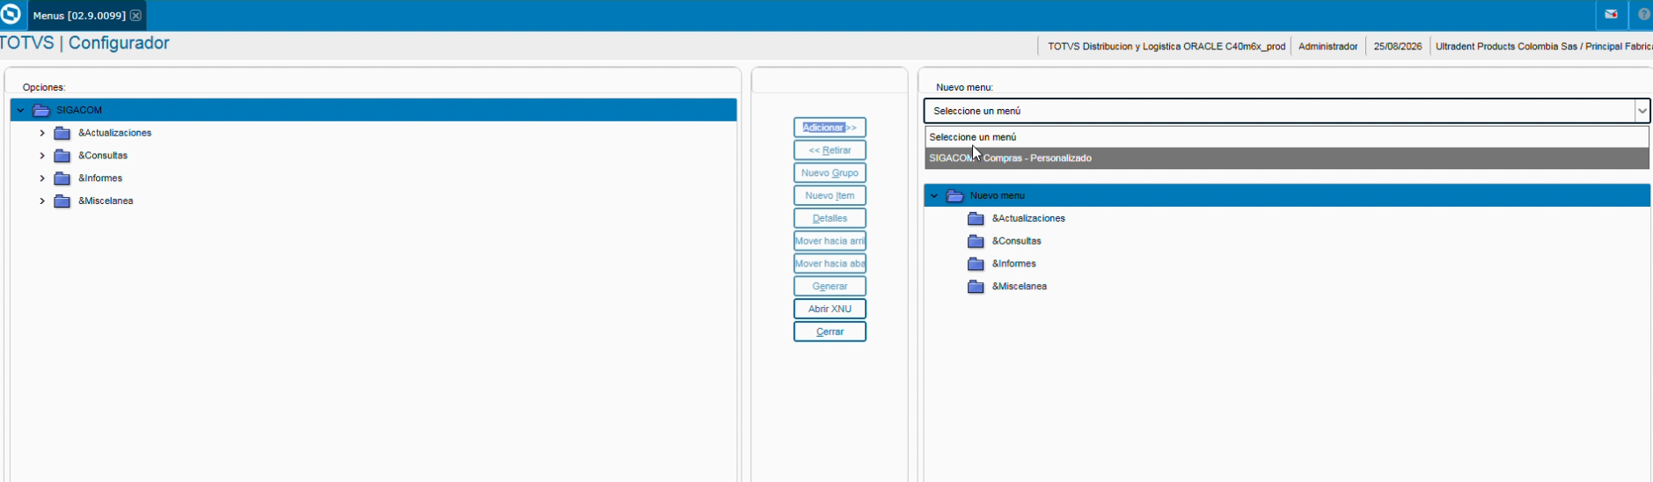Click the date 25/08/2026 in header
This screenshot has width=1653, height=482.
1397,47
